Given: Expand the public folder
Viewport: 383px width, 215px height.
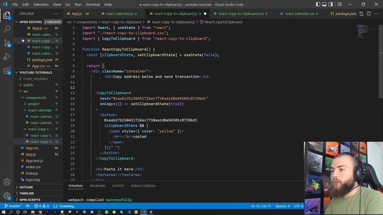Looking at the screenshot, I should 38,85.
